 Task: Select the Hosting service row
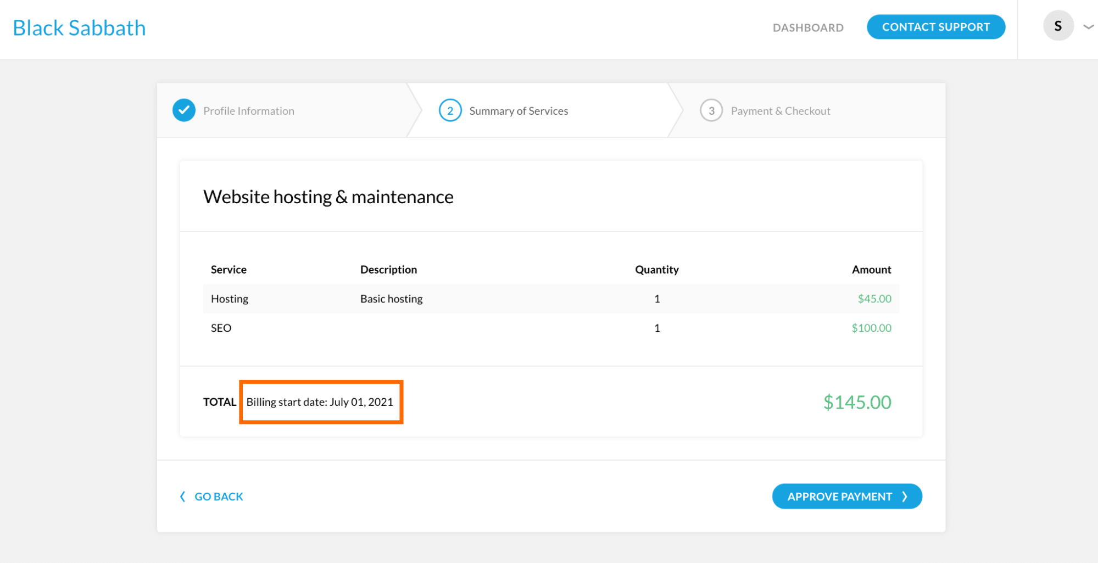pyautogui.click(x=550, y=299)
